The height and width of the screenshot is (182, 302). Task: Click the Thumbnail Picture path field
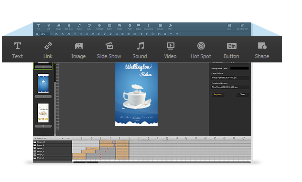click(230, 87)
